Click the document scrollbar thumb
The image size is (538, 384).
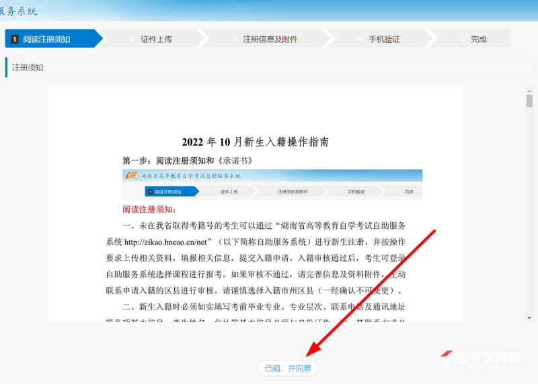click(529, 101)
